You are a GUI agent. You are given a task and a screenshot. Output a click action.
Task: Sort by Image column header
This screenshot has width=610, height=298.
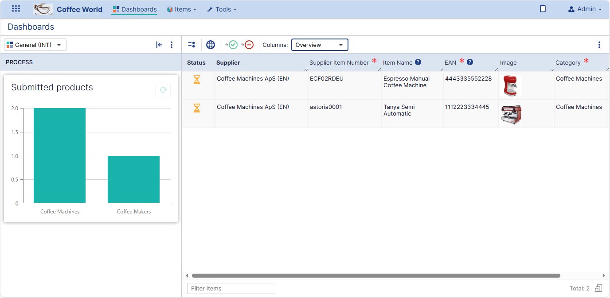click(x=508, y=62)
